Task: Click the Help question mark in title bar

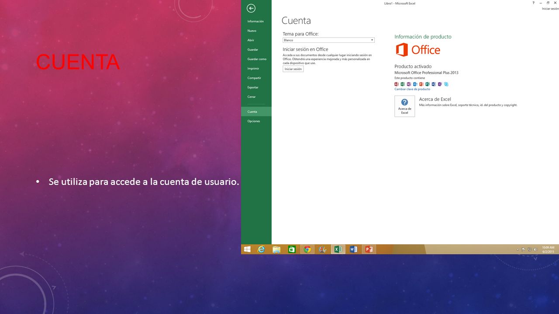Action: tap(533, 3)
